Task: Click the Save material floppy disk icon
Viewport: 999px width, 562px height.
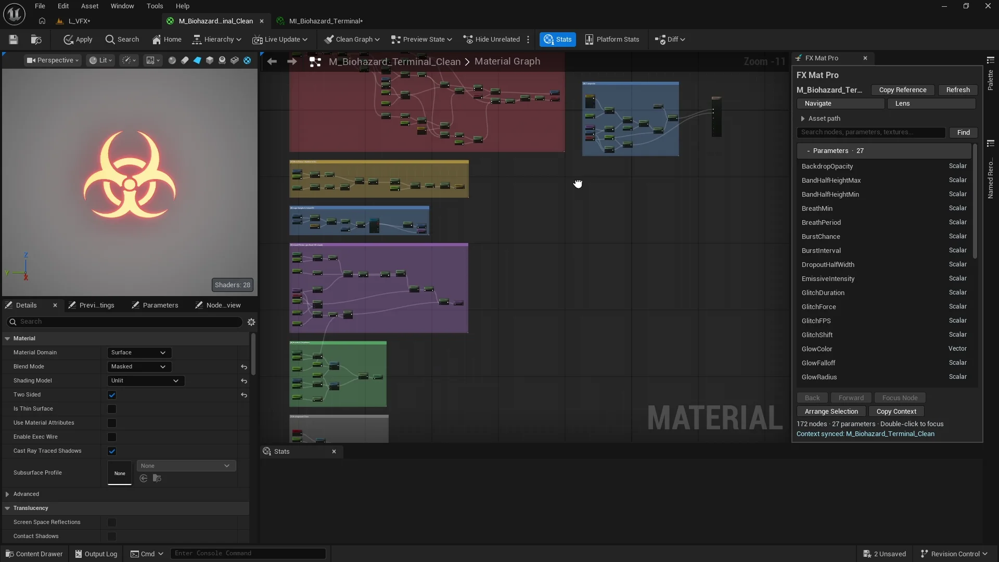Action: click(14, 40)
